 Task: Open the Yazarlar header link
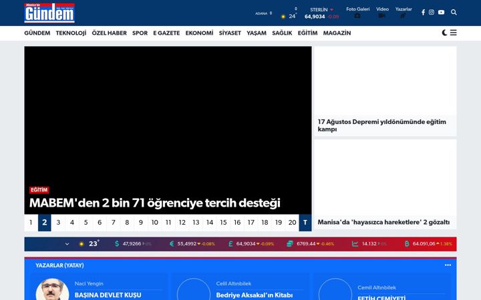404,12
